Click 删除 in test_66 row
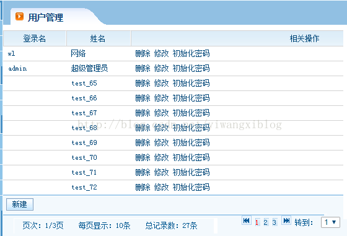Image resolution: width=347 pixels, height=236 pixels. (x=143, y=98)
